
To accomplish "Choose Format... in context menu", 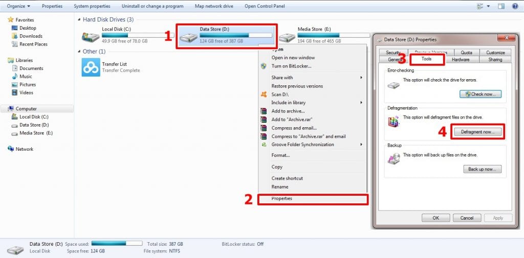I will [x=280, y=155].
